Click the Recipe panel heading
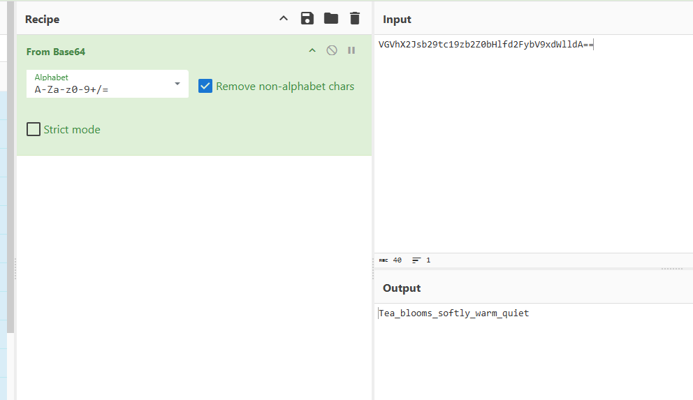The image size is (693, 400). 43,20
